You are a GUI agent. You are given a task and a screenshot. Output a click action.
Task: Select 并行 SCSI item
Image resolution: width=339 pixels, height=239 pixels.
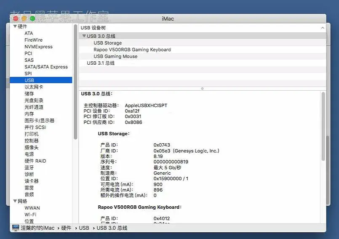tap(35, 127)
